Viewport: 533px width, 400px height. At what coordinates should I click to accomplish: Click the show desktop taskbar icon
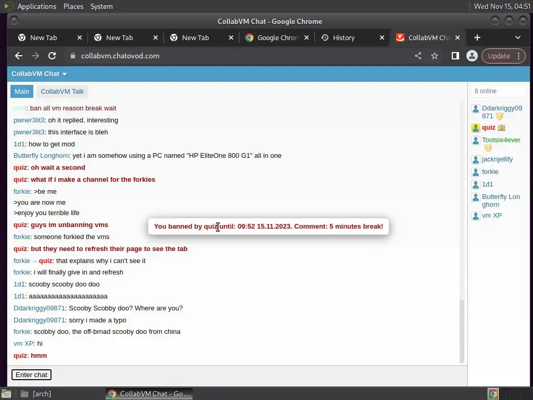pyautogui.click(x=6, y=394)
